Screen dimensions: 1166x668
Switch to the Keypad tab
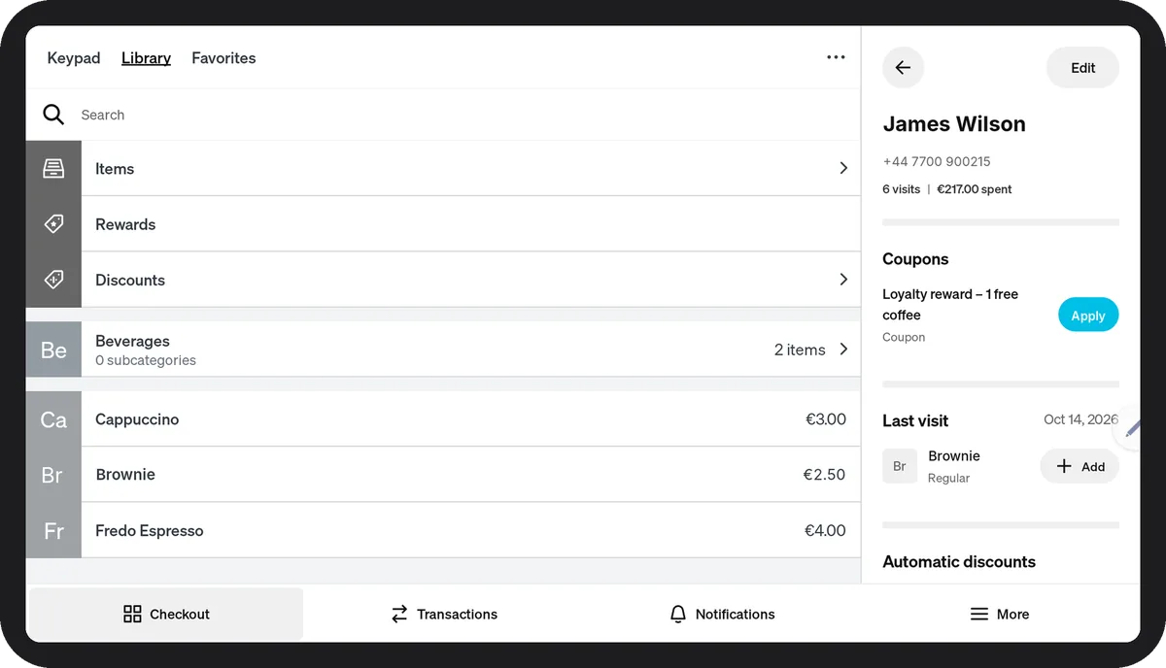coord(74,58)
